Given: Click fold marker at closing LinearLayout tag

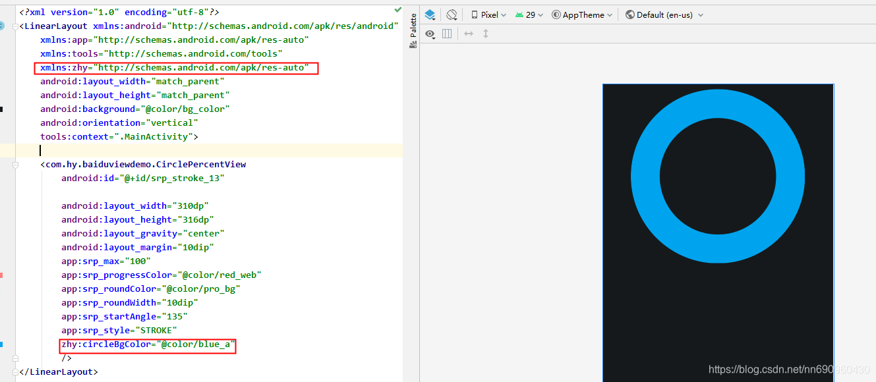Looking at the screenshot, I should point(15,372).
